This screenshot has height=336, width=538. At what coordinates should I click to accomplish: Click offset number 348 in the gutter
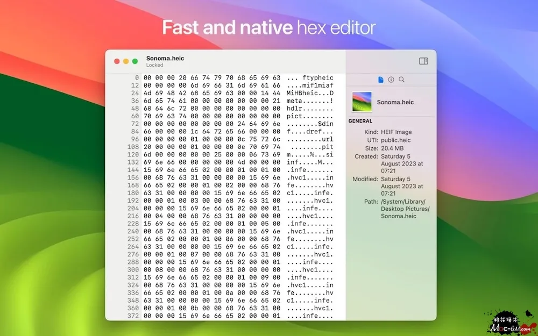pos(133,301)
